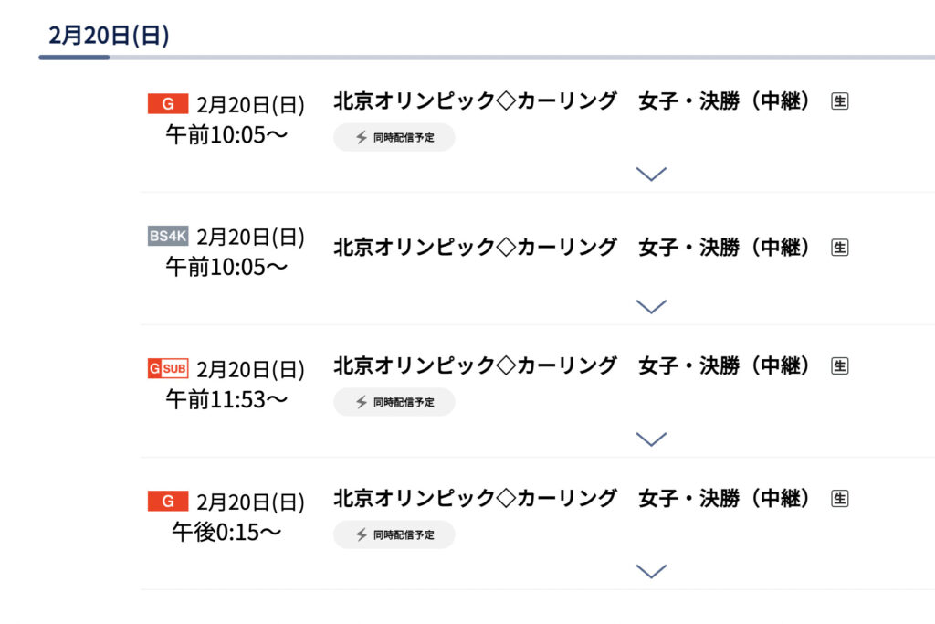This screenshot has height=624, width=935.
Task: Open the BS4K カーリング 女子・決勝 title
Action: point(572,247)
